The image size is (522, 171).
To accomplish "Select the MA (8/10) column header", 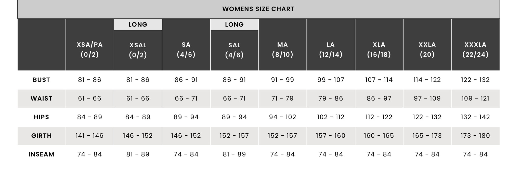I will coord(283,45).
